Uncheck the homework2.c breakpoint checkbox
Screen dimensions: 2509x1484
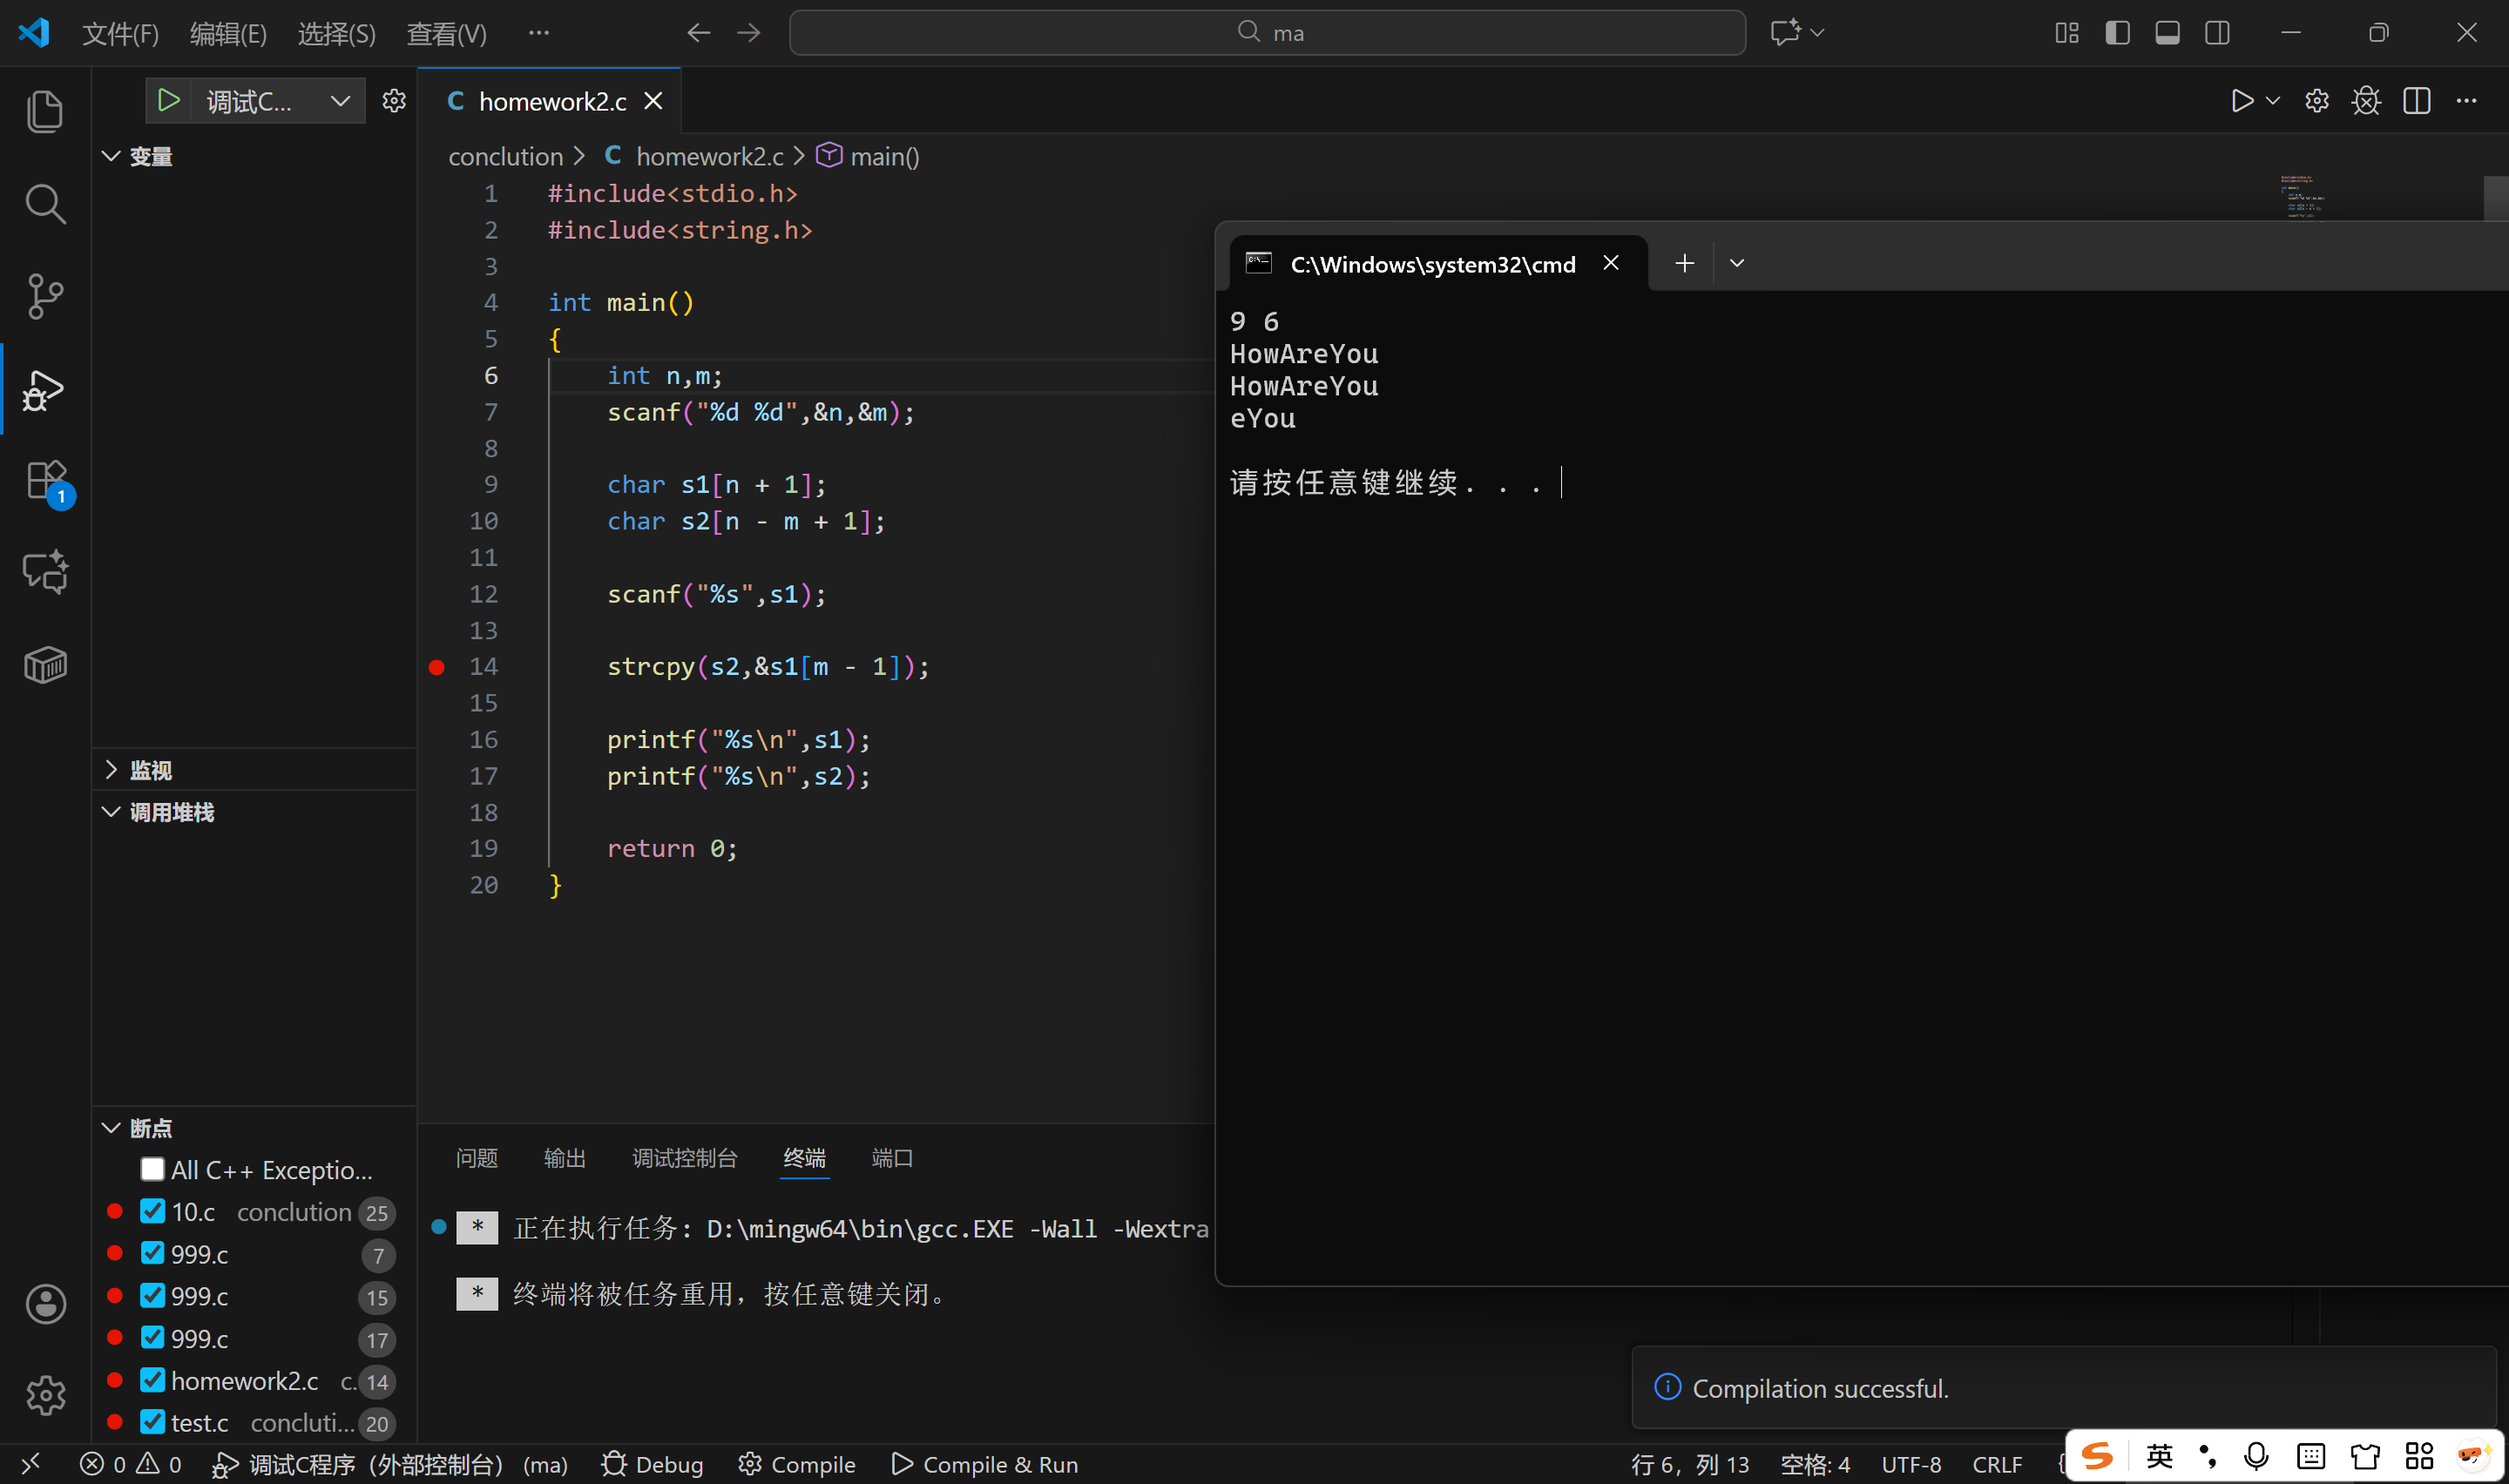(x=153, y=1380)
